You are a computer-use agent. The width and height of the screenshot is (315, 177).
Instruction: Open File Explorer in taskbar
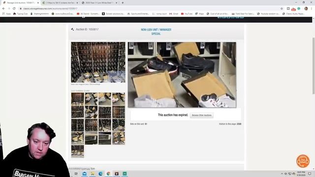pyautogui.click(x=93, y=174)
